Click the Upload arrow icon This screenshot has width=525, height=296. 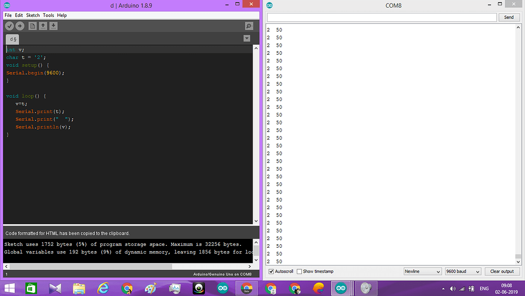click(x=20, y=25)
